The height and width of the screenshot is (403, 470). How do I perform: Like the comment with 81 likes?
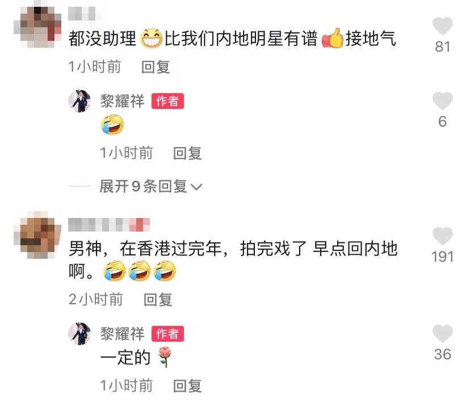pyautogui.click(x=442, y=26)
